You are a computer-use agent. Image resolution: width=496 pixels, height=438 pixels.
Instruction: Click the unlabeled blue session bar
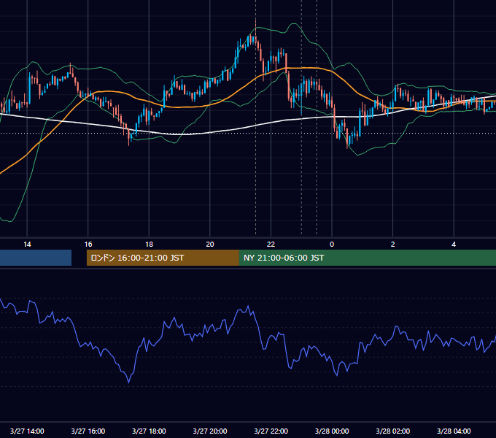pos(36,258)
